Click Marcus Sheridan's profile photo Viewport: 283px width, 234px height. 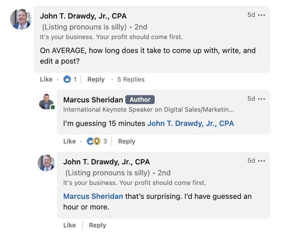click(46, 101)
